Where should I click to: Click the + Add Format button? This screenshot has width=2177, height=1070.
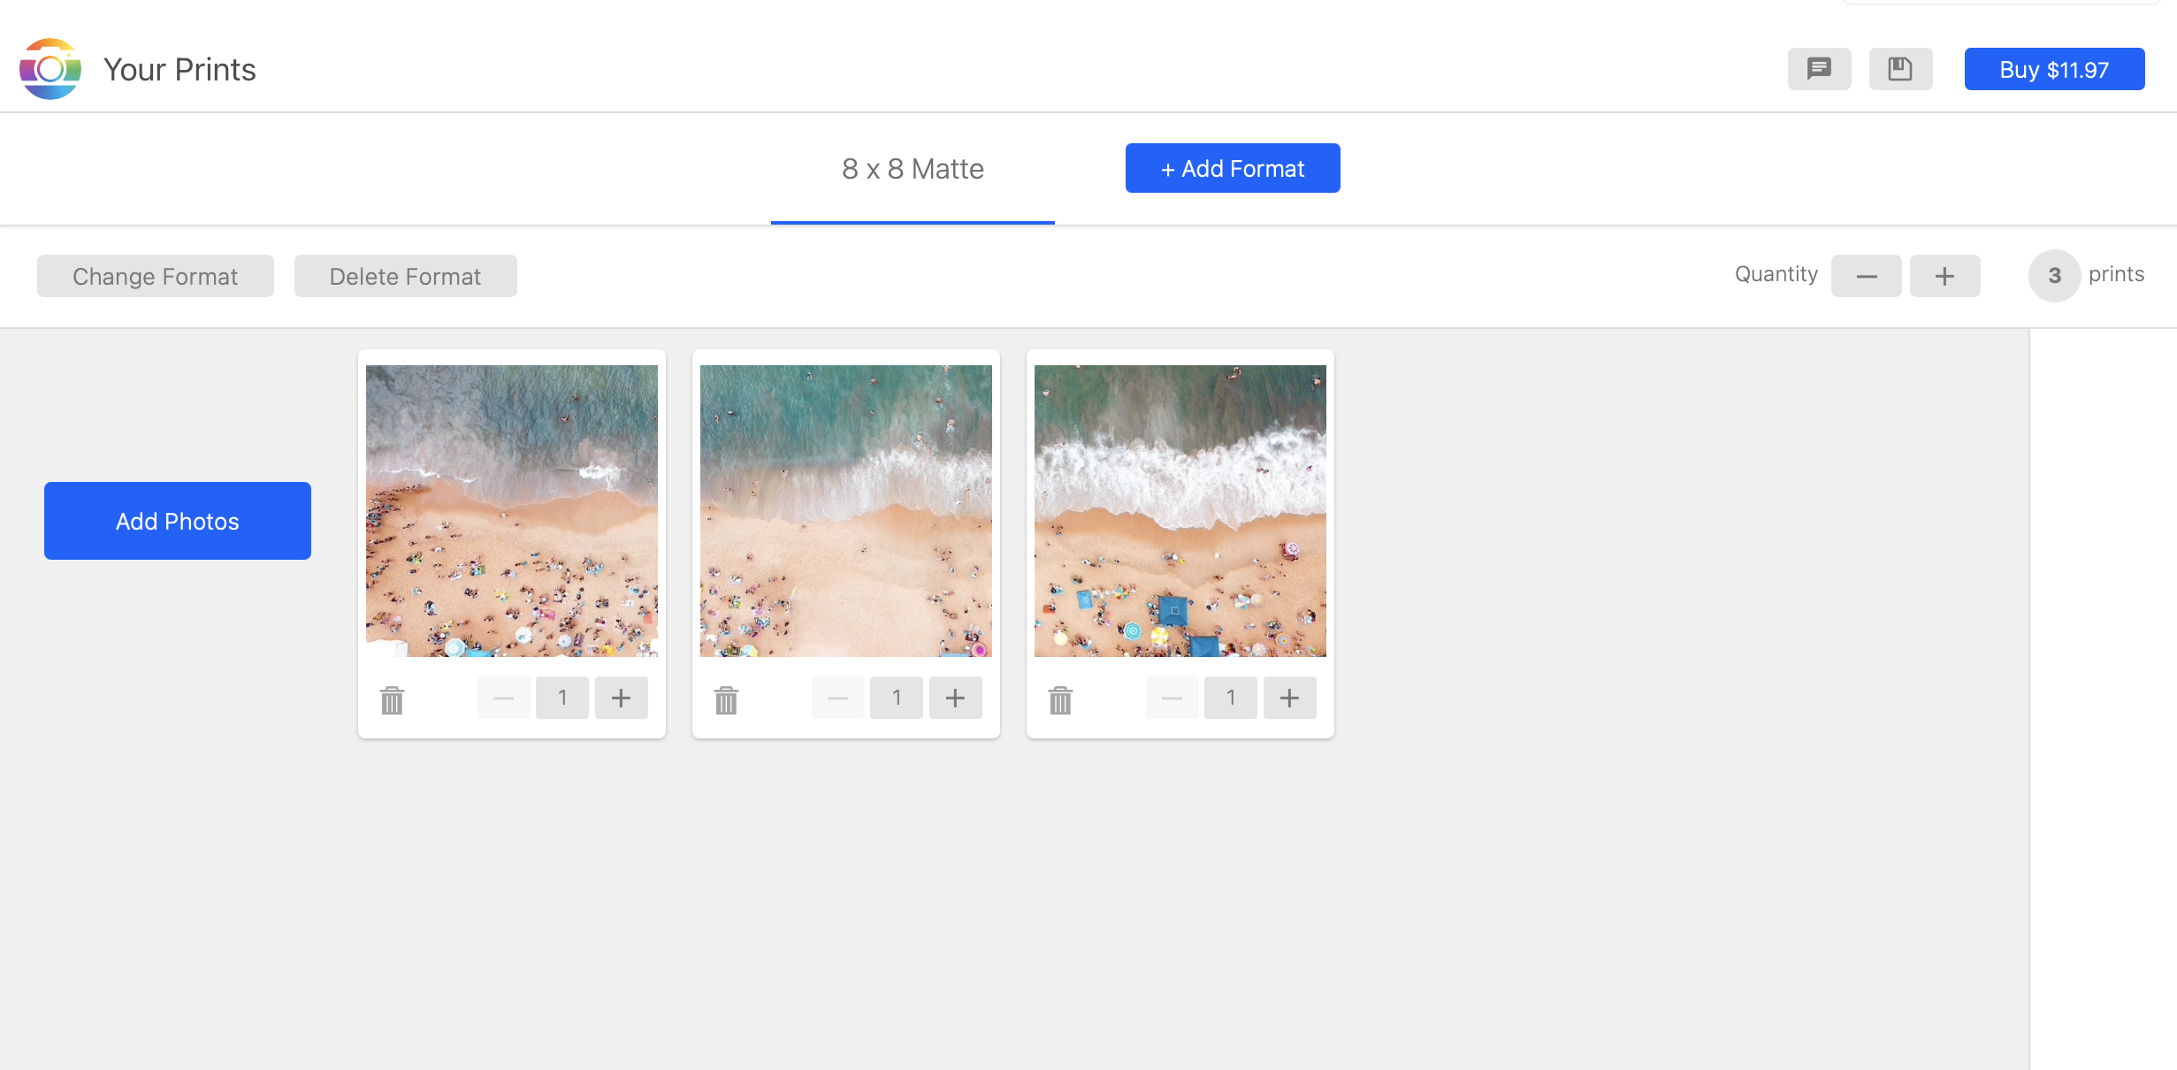(x=1233, y=168)
